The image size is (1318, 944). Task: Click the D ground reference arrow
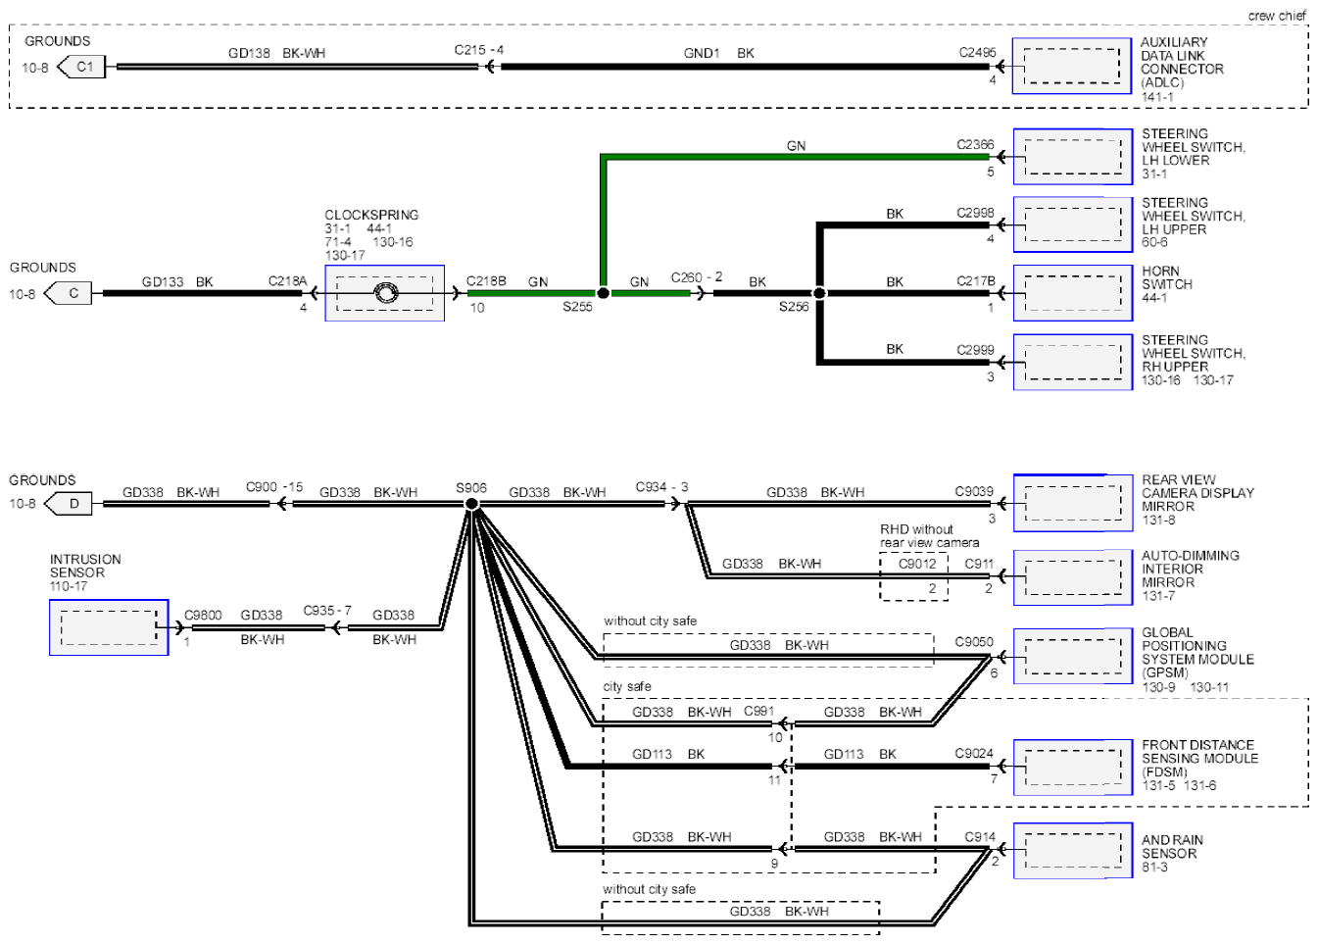pos(69,504)
